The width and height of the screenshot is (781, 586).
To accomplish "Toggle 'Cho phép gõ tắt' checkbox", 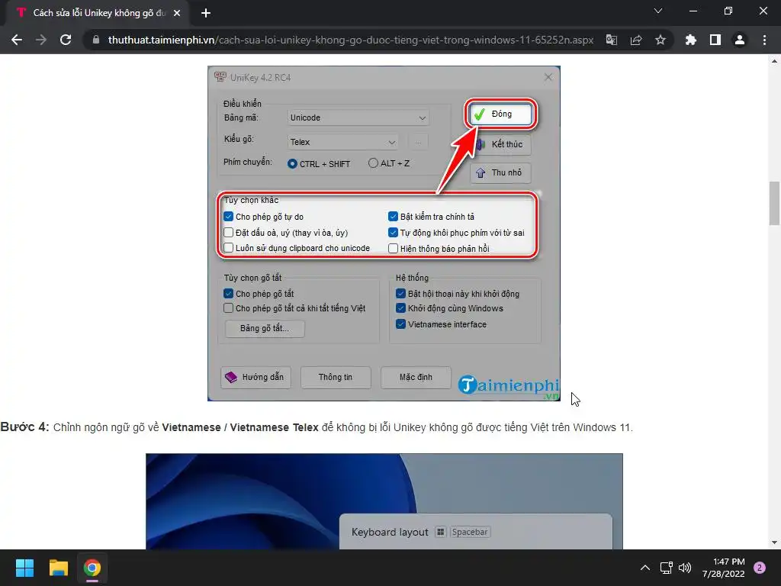I will 229,294.
